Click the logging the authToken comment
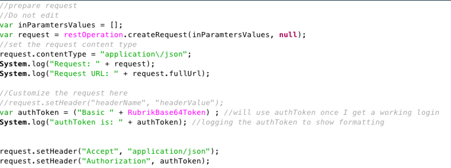 pos(288,122)
